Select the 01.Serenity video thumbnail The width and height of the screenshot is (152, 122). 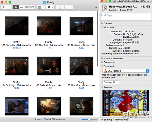[x=17, y=26]
